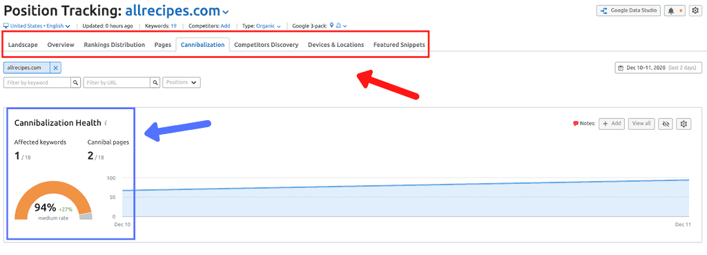Click the URL filter search icon
707x255 pixels.
coord(155,83)
